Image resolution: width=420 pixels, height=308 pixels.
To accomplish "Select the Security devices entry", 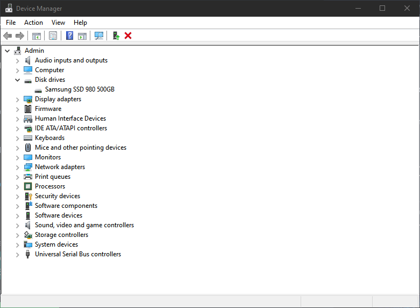I will coord(58,196).
